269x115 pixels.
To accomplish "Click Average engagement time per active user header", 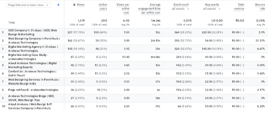I will [x=149, y=9].
